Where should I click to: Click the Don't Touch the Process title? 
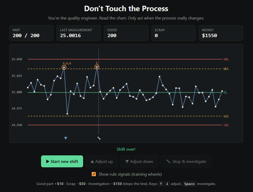click(x=126, y=9)
